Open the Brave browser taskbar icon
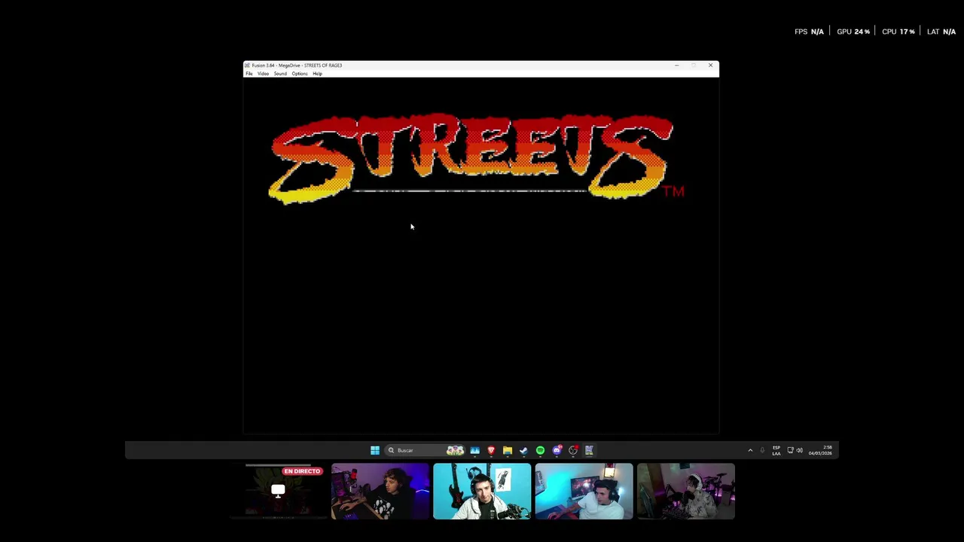This screenshot has width=964, height=542. [x=491, y=450]
